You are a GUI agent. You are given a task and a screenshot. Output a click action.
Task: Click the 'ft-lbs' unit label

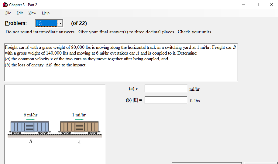(x=195, y=101)
